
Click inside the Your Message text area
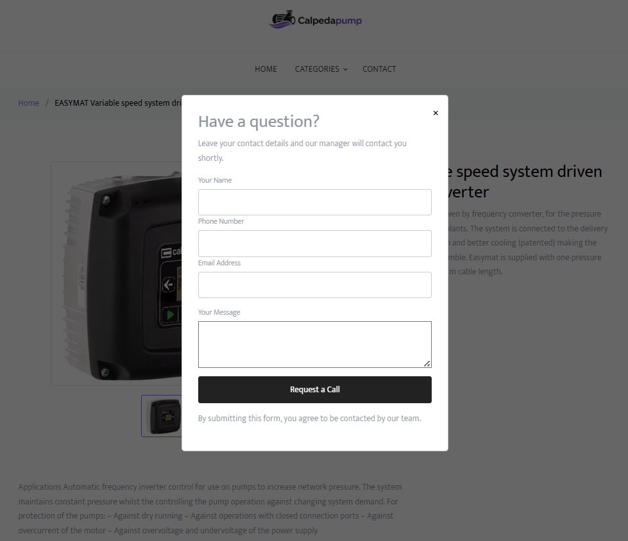coord(314,344)
